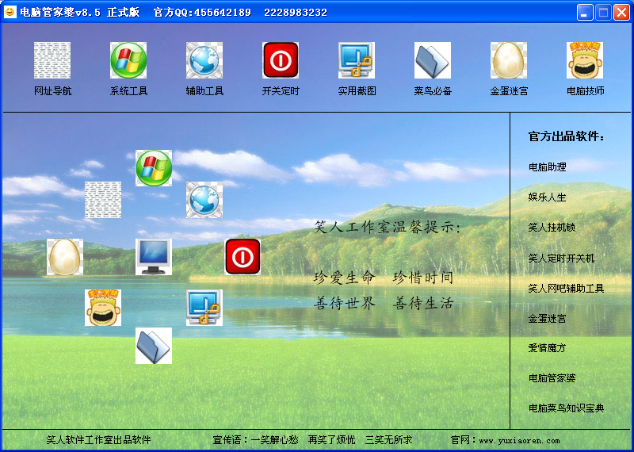
Task: Open 网址导航 in the top toolbar
Action: pos(52,61)
